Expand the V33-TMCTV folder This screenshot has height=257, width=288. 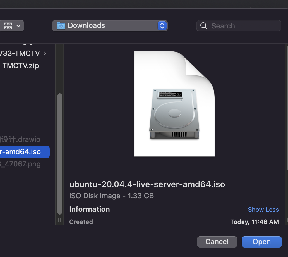[x=45, y=53]
